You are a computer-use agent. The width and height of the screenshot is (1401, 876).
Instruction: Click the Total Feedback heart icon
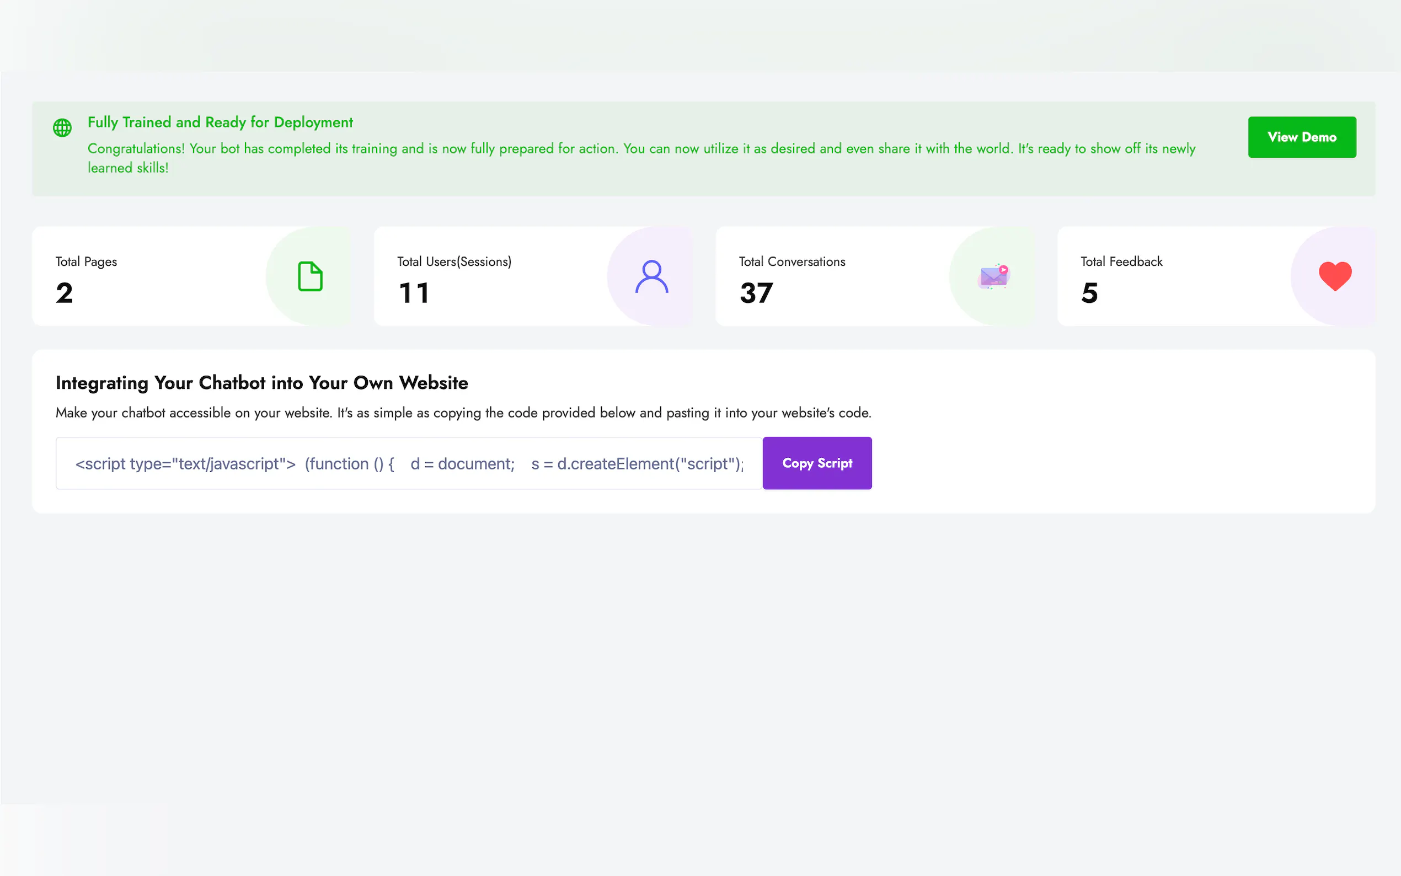[x=1334, y=275]
